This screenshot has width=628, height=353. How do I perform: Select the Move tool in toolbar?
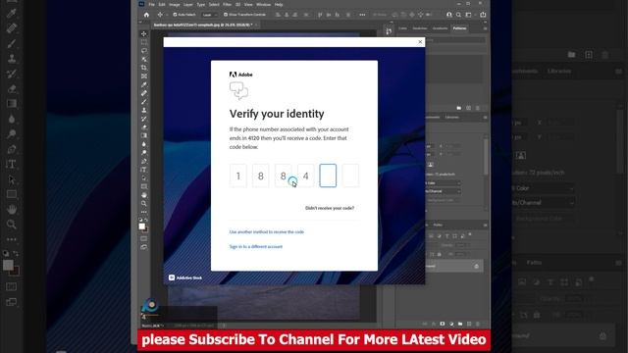tap(144, 33)
